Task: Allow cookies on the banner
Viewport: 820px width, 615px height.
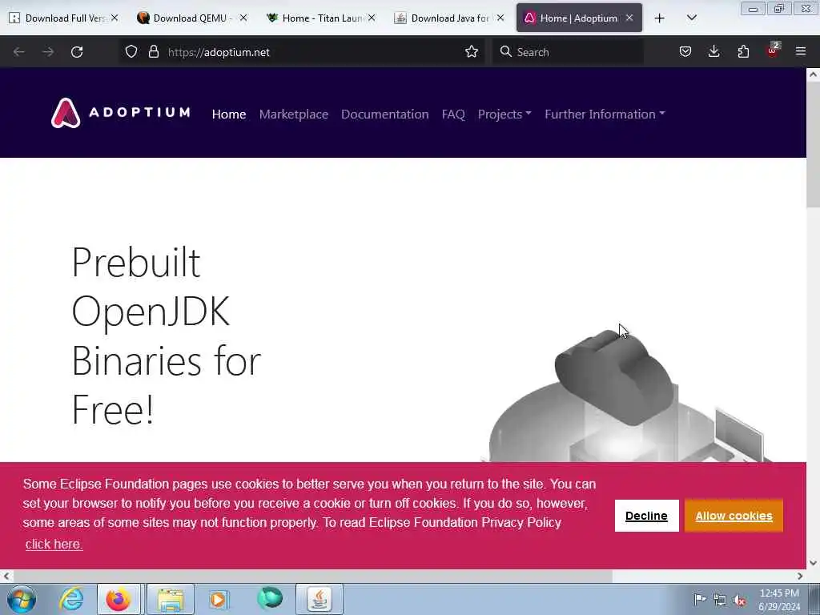Action: (734, 516)
